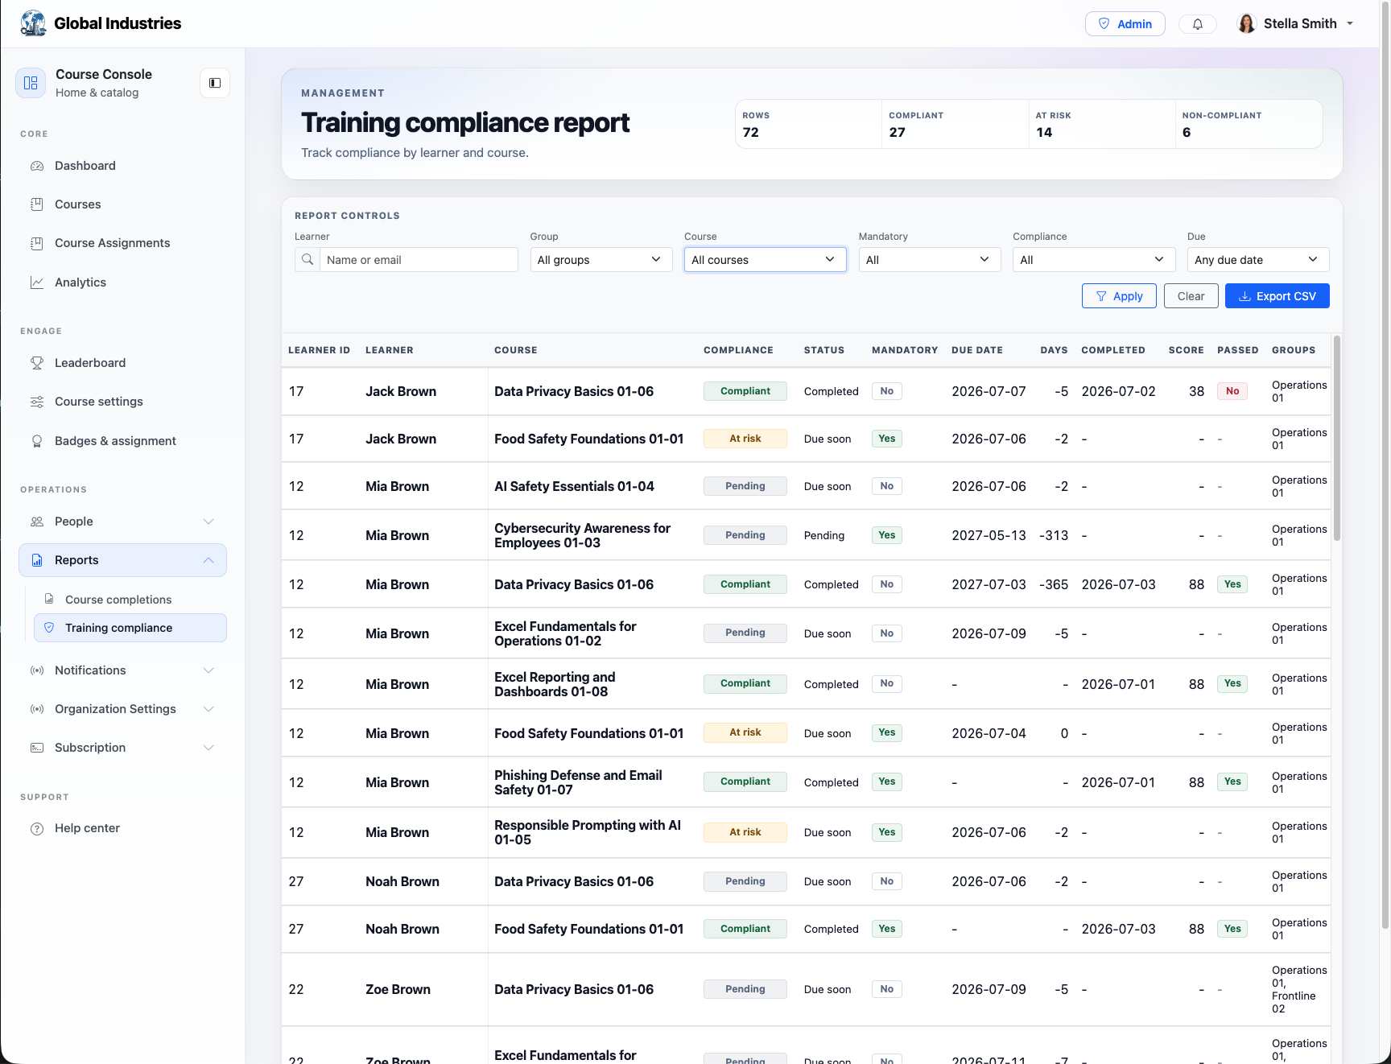Open notifications bell icon in header
1391x1064 pixels.
pyautogui.click(x=1198, y=24)
